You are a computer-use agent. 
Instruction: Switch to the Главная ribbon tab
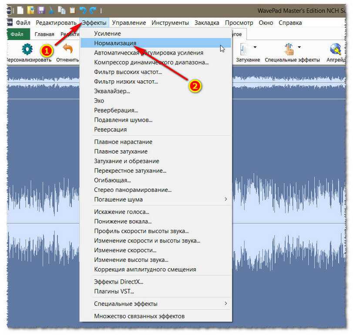44,34
